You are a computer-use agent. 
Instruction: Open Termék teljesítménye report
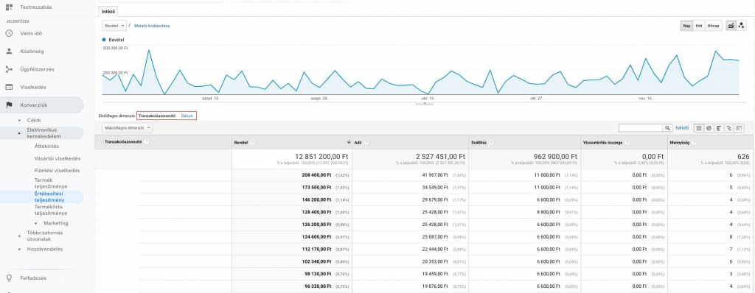click(51, 183)
